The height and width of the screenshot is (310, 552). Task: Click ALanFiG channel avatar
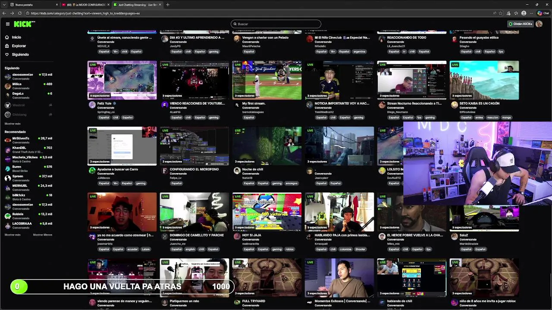pos(164,105)
